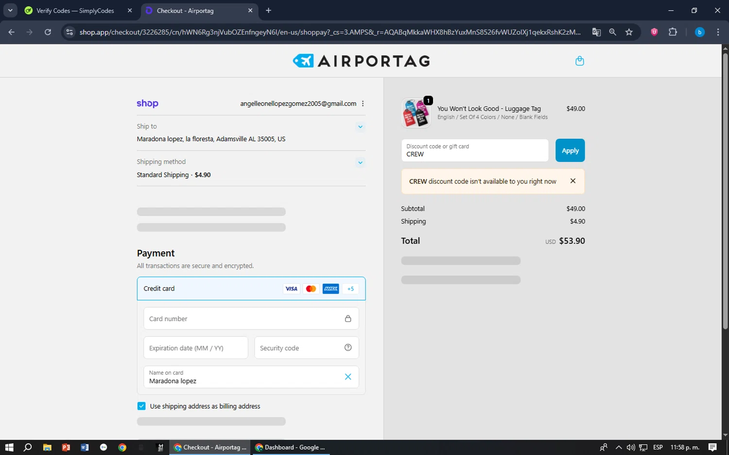Close the Verify Codes tab

click(x=130, y=11)
